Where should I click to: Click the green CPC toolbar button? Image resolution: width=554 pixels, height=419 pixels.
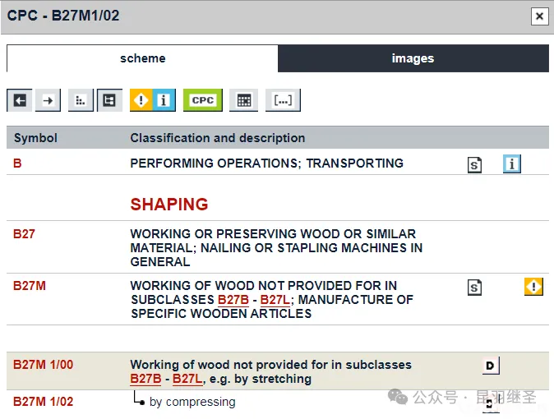202,100
